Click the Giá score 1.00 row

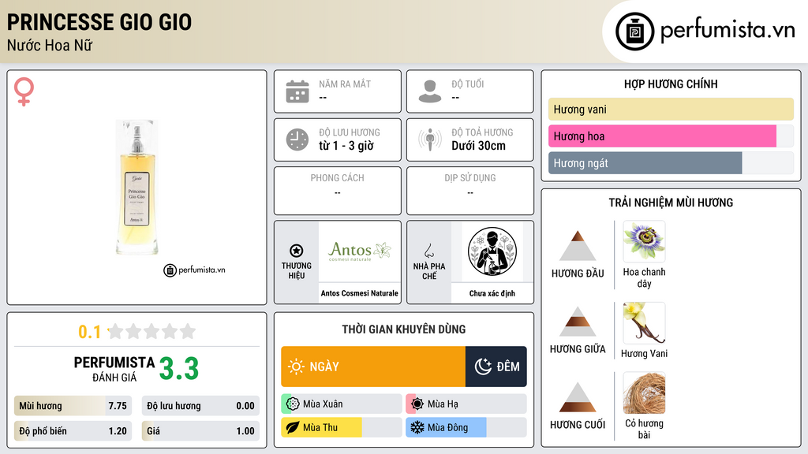tap(200, 431)
